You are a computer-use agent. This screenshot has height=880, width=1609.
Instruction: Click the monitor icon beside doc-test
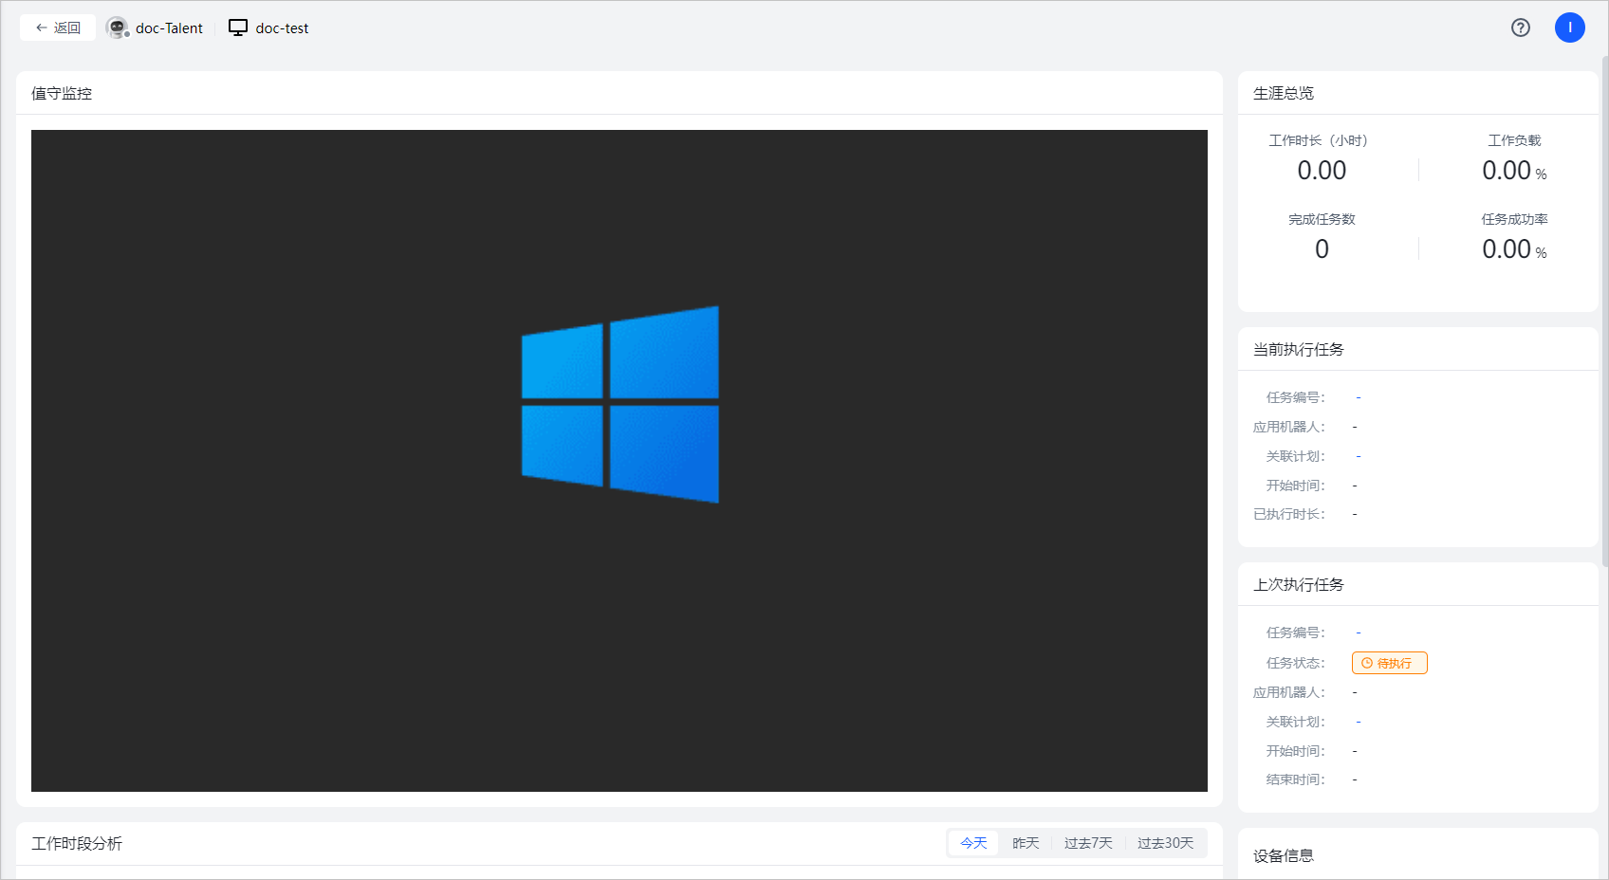point(238,28)
